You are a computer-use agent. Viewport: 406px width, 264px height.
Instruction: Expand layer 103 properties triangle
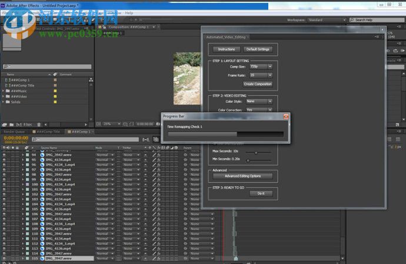point(23,199)
